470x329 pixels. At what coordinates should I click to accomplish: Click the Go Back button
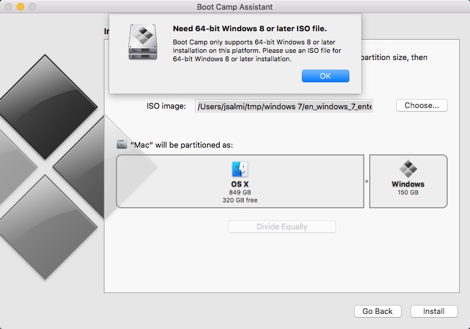(x=378, y=312)
